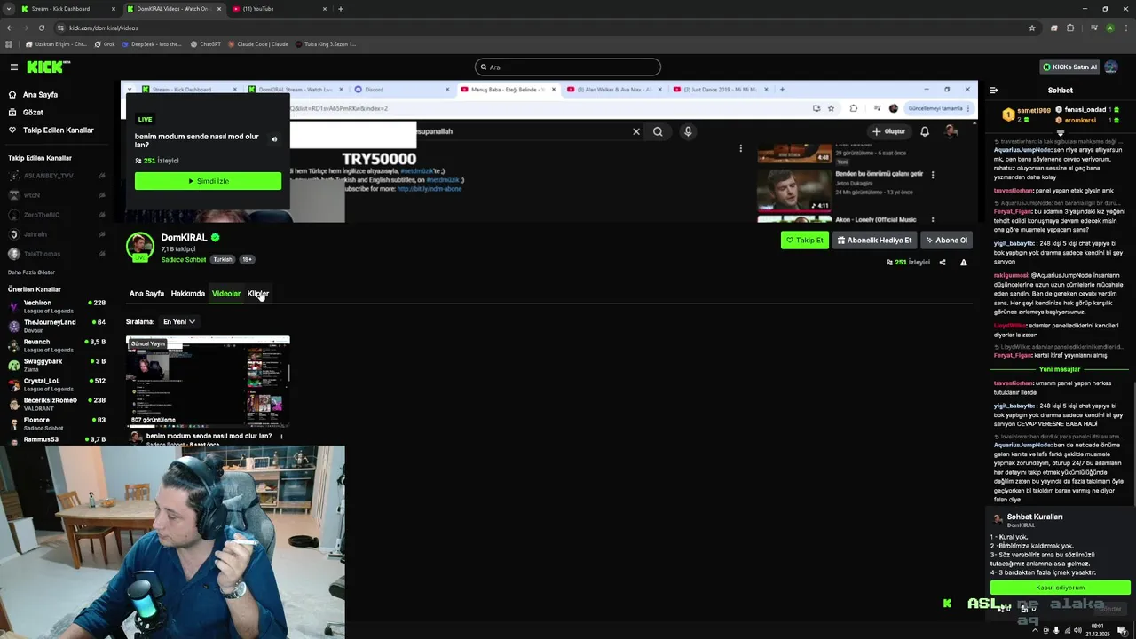The height and width of the screenshot is (639, 1136).
Task: Select TheJourneyLand recommended channel
Action: (56, 325)
